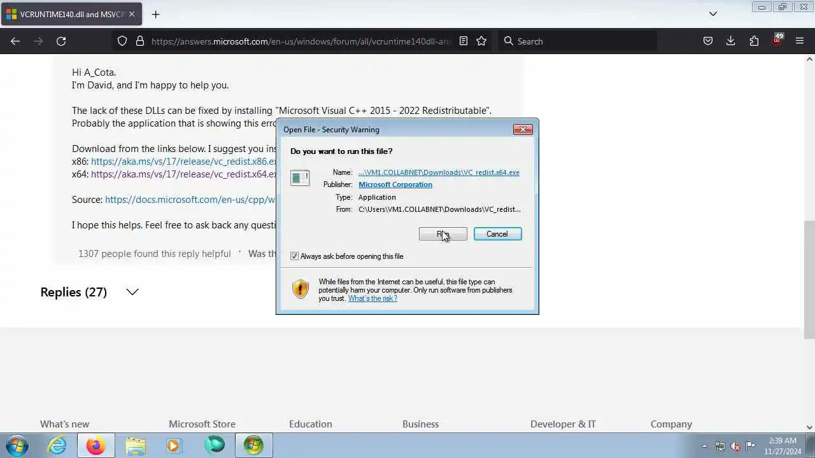Open the Windows Start orb
The height and width of the screenshot is (458, 815).
[17, 445]
